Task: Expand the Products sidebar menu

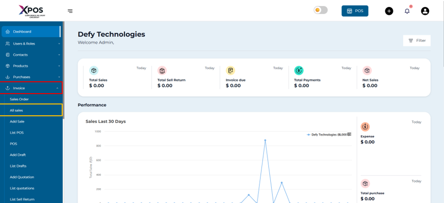Action: (32, 66)
